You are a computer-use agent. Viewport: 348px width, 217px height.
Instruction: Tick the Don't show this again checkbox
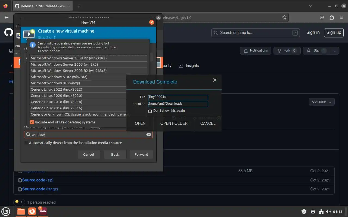click(x=150, y=111)
